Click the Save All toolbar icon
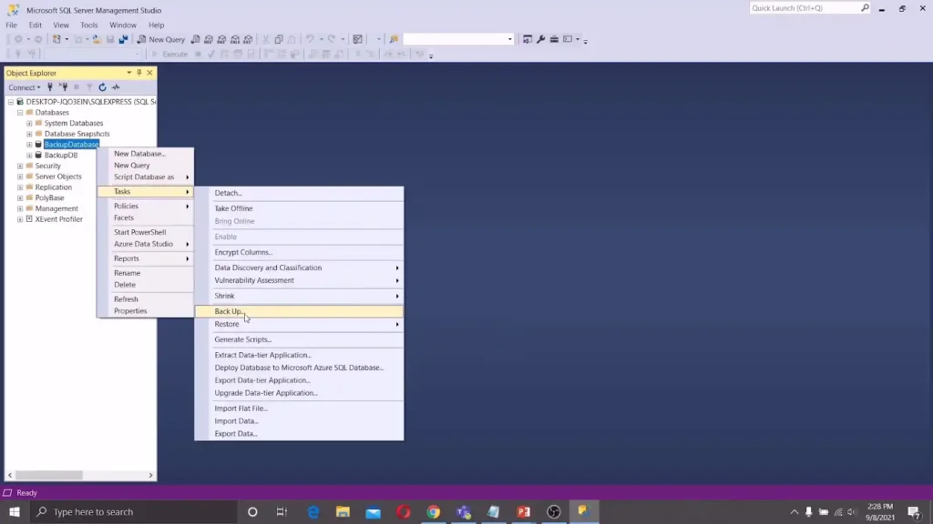This screenshot has height=524, width=933. click(x=123, y=39)
